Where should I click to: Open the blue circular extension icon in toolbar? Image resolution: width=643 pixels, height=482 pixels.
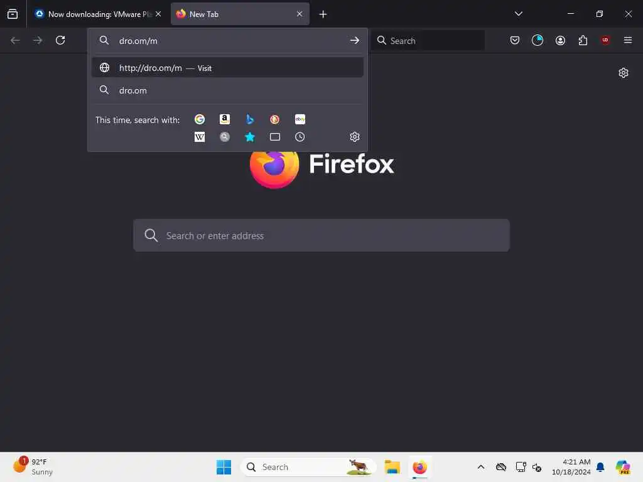click(538, 40)
